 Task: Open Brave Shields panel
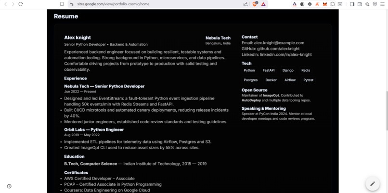[x=255, y=4]
